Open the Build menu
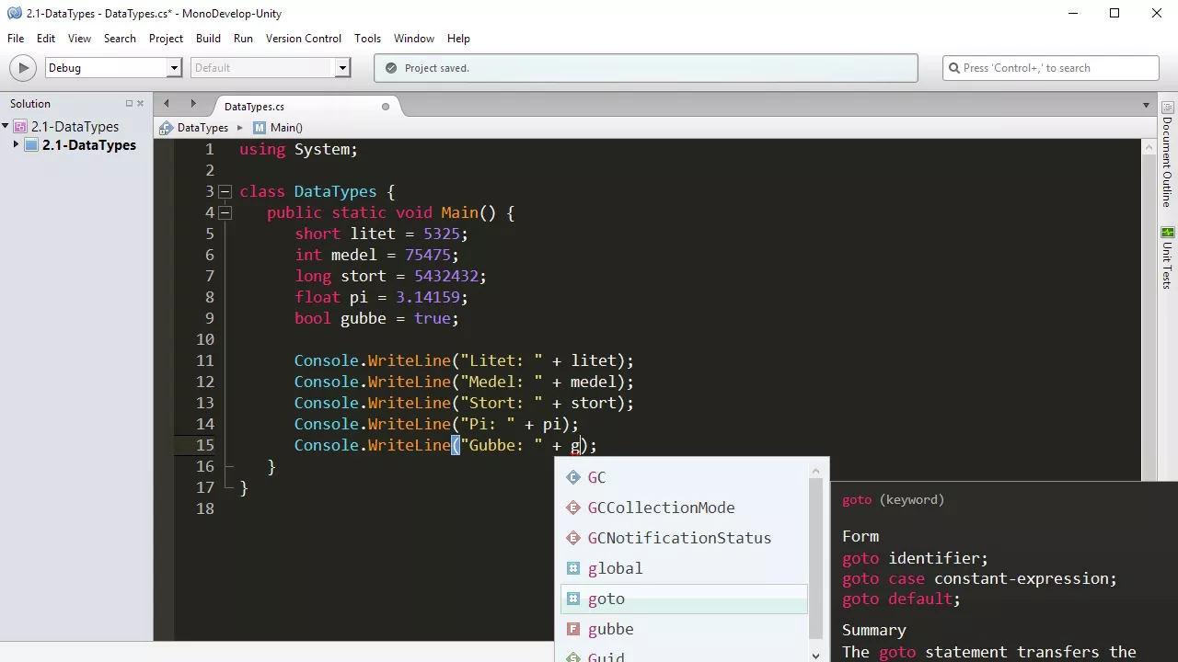 [208, 39]
